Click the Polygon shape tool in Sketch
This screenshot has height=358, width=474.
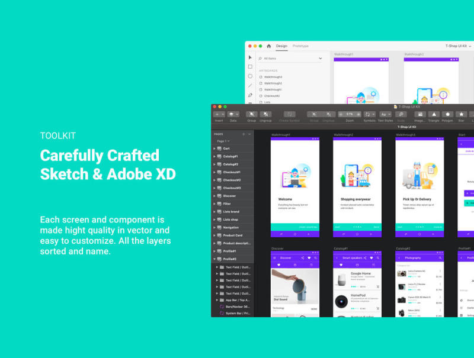(447, 114)
